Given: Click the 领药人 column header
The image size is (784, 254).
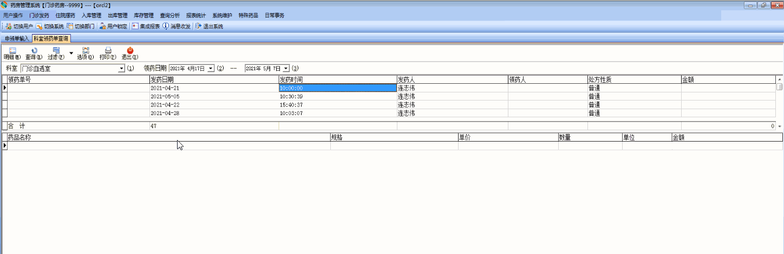Looking at the screenshot, I should tap(547, 79).
